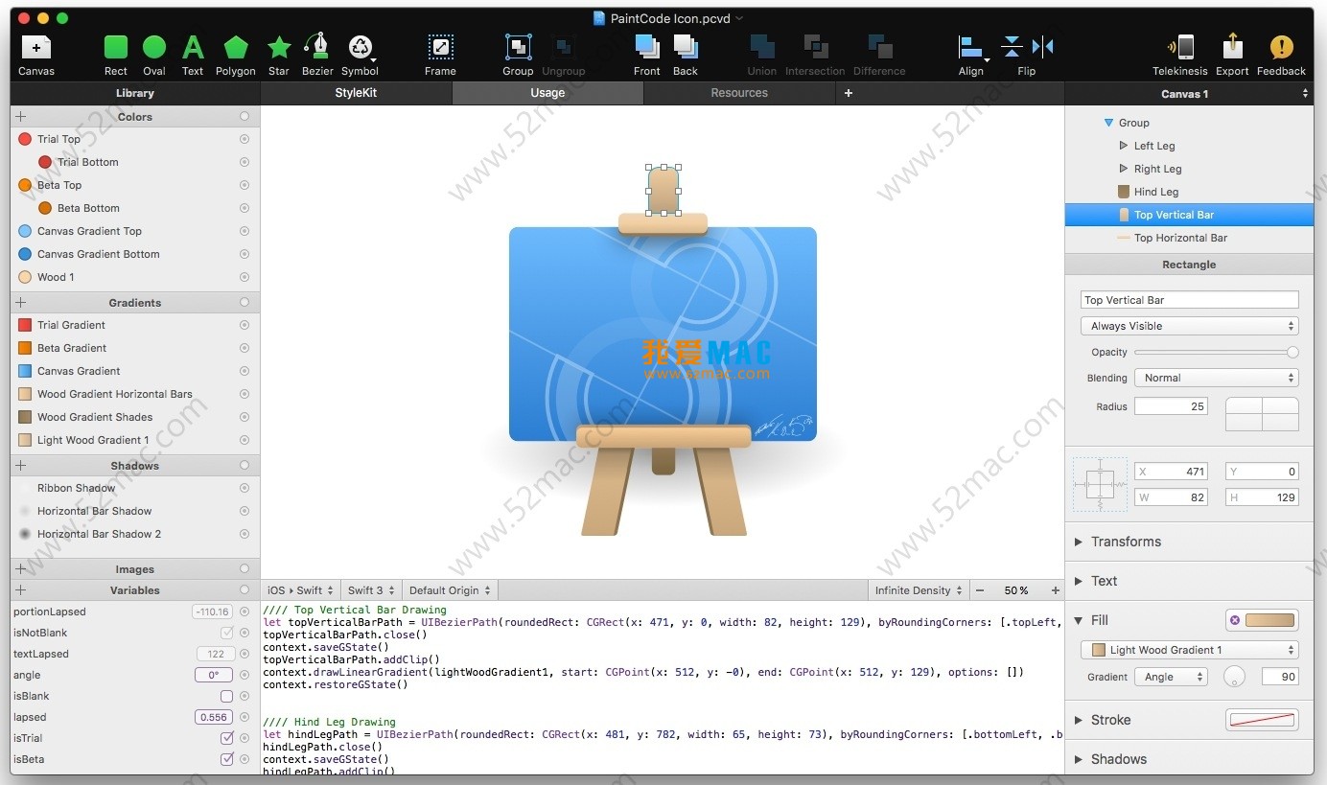
Task: Expand the Stroke section
Action: pyautogui.click(x=1081, y=720)
